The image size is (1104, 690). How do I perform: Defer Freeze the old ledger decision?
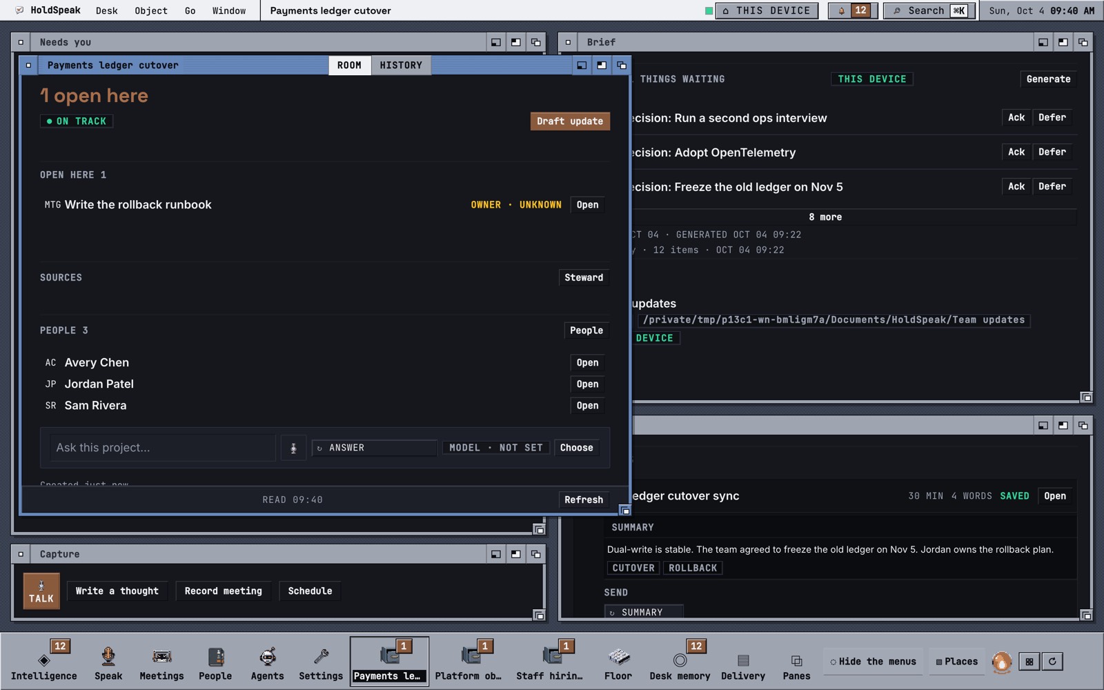click(1052, 186)
